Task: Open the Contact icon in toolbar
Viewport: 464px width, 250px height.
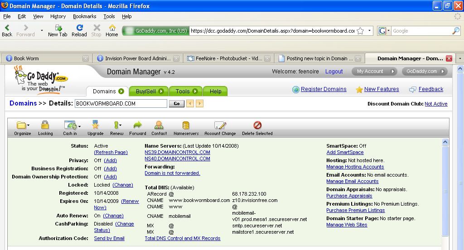Action: point(159,125)
